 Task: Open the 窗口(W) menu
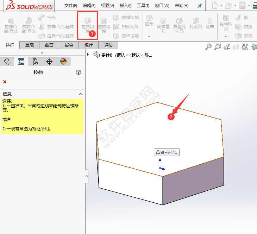(x=162, y=6)
